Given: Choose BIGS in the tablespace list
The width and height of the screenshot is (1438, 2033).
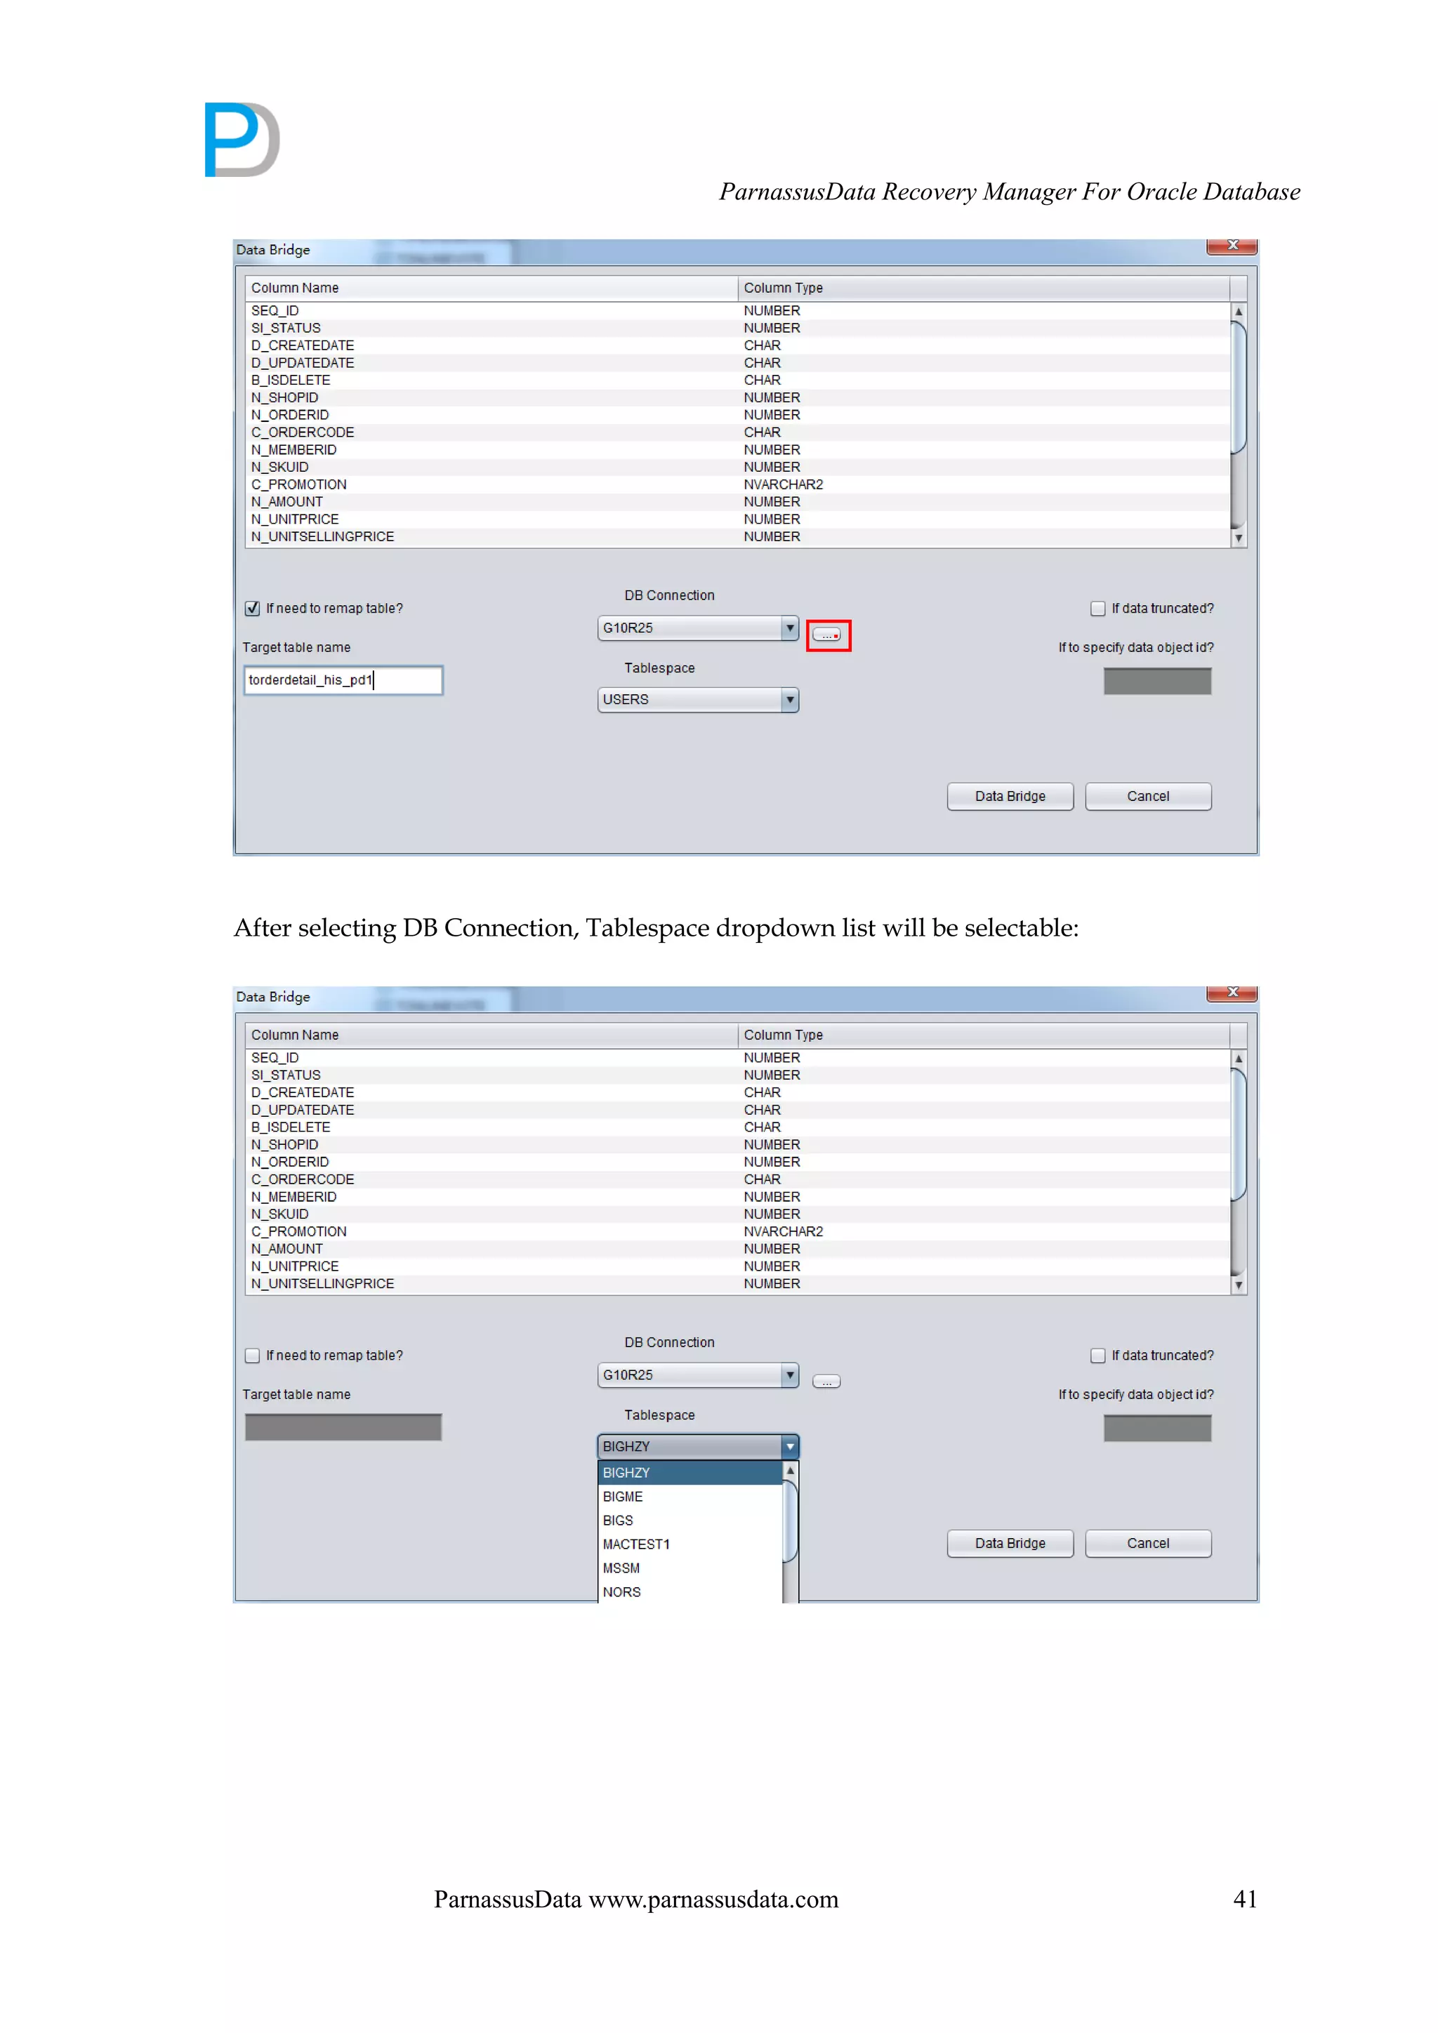Looking at the screenshot, I should point(691,1521).
